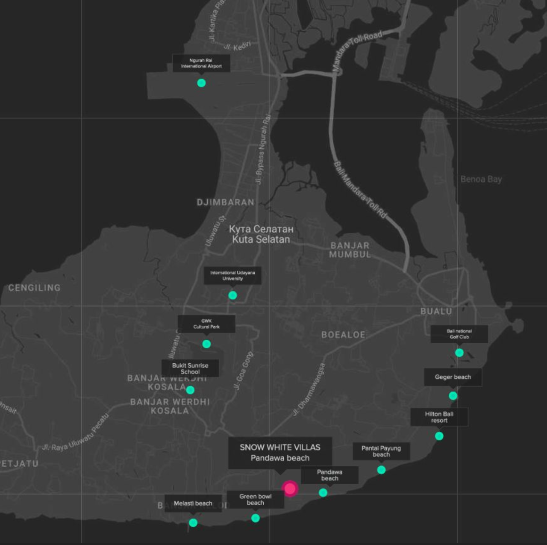Click the Ngurah Rai International Airport label
Viewport: 547px width, 545px height.
(x=201, y=63)
